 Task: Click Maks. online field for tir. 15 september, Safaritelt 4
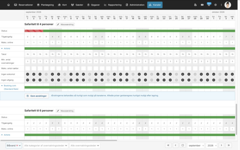pyautogui.click(x=114, y=42)
